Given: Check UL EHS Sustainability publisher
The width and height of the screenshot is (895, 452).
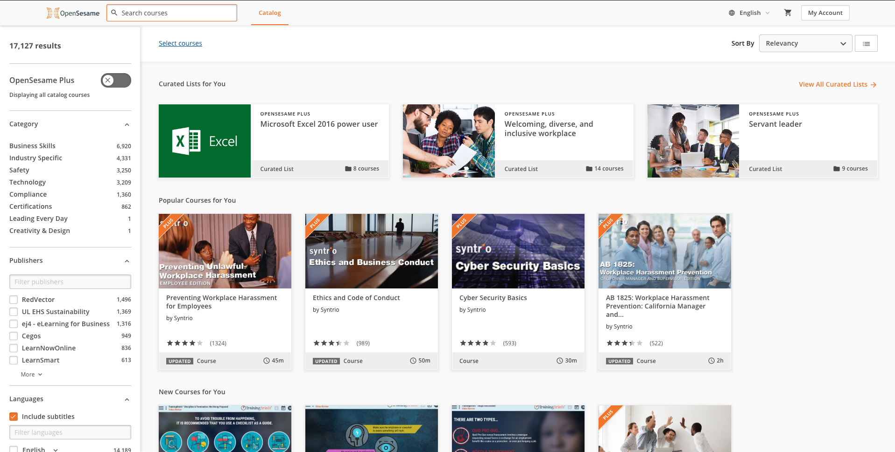Looking at the screenshot, I should click(x=14, y=312).
